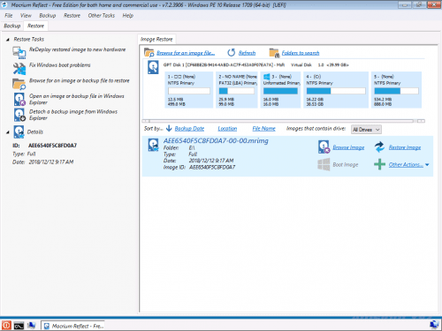Click the Windows logo on partition 3

pos(267,77)
